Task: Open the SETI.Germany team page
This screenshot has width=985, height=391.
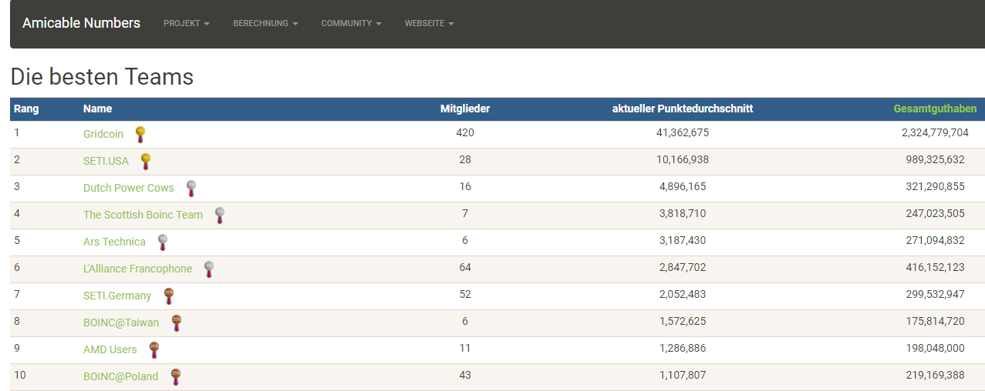Action: coord(117,296)
